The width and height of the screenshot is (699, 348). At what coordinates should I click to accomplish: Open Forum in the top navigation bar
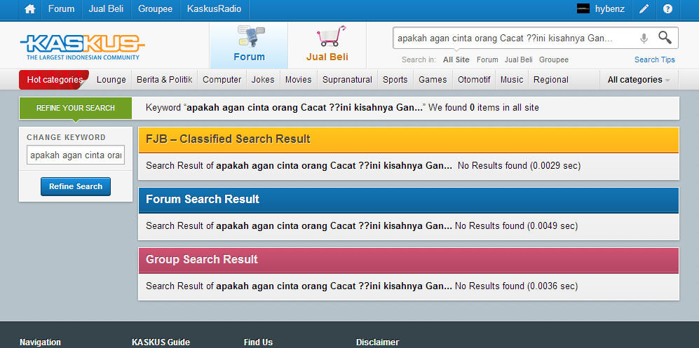(x=62, y=9)
